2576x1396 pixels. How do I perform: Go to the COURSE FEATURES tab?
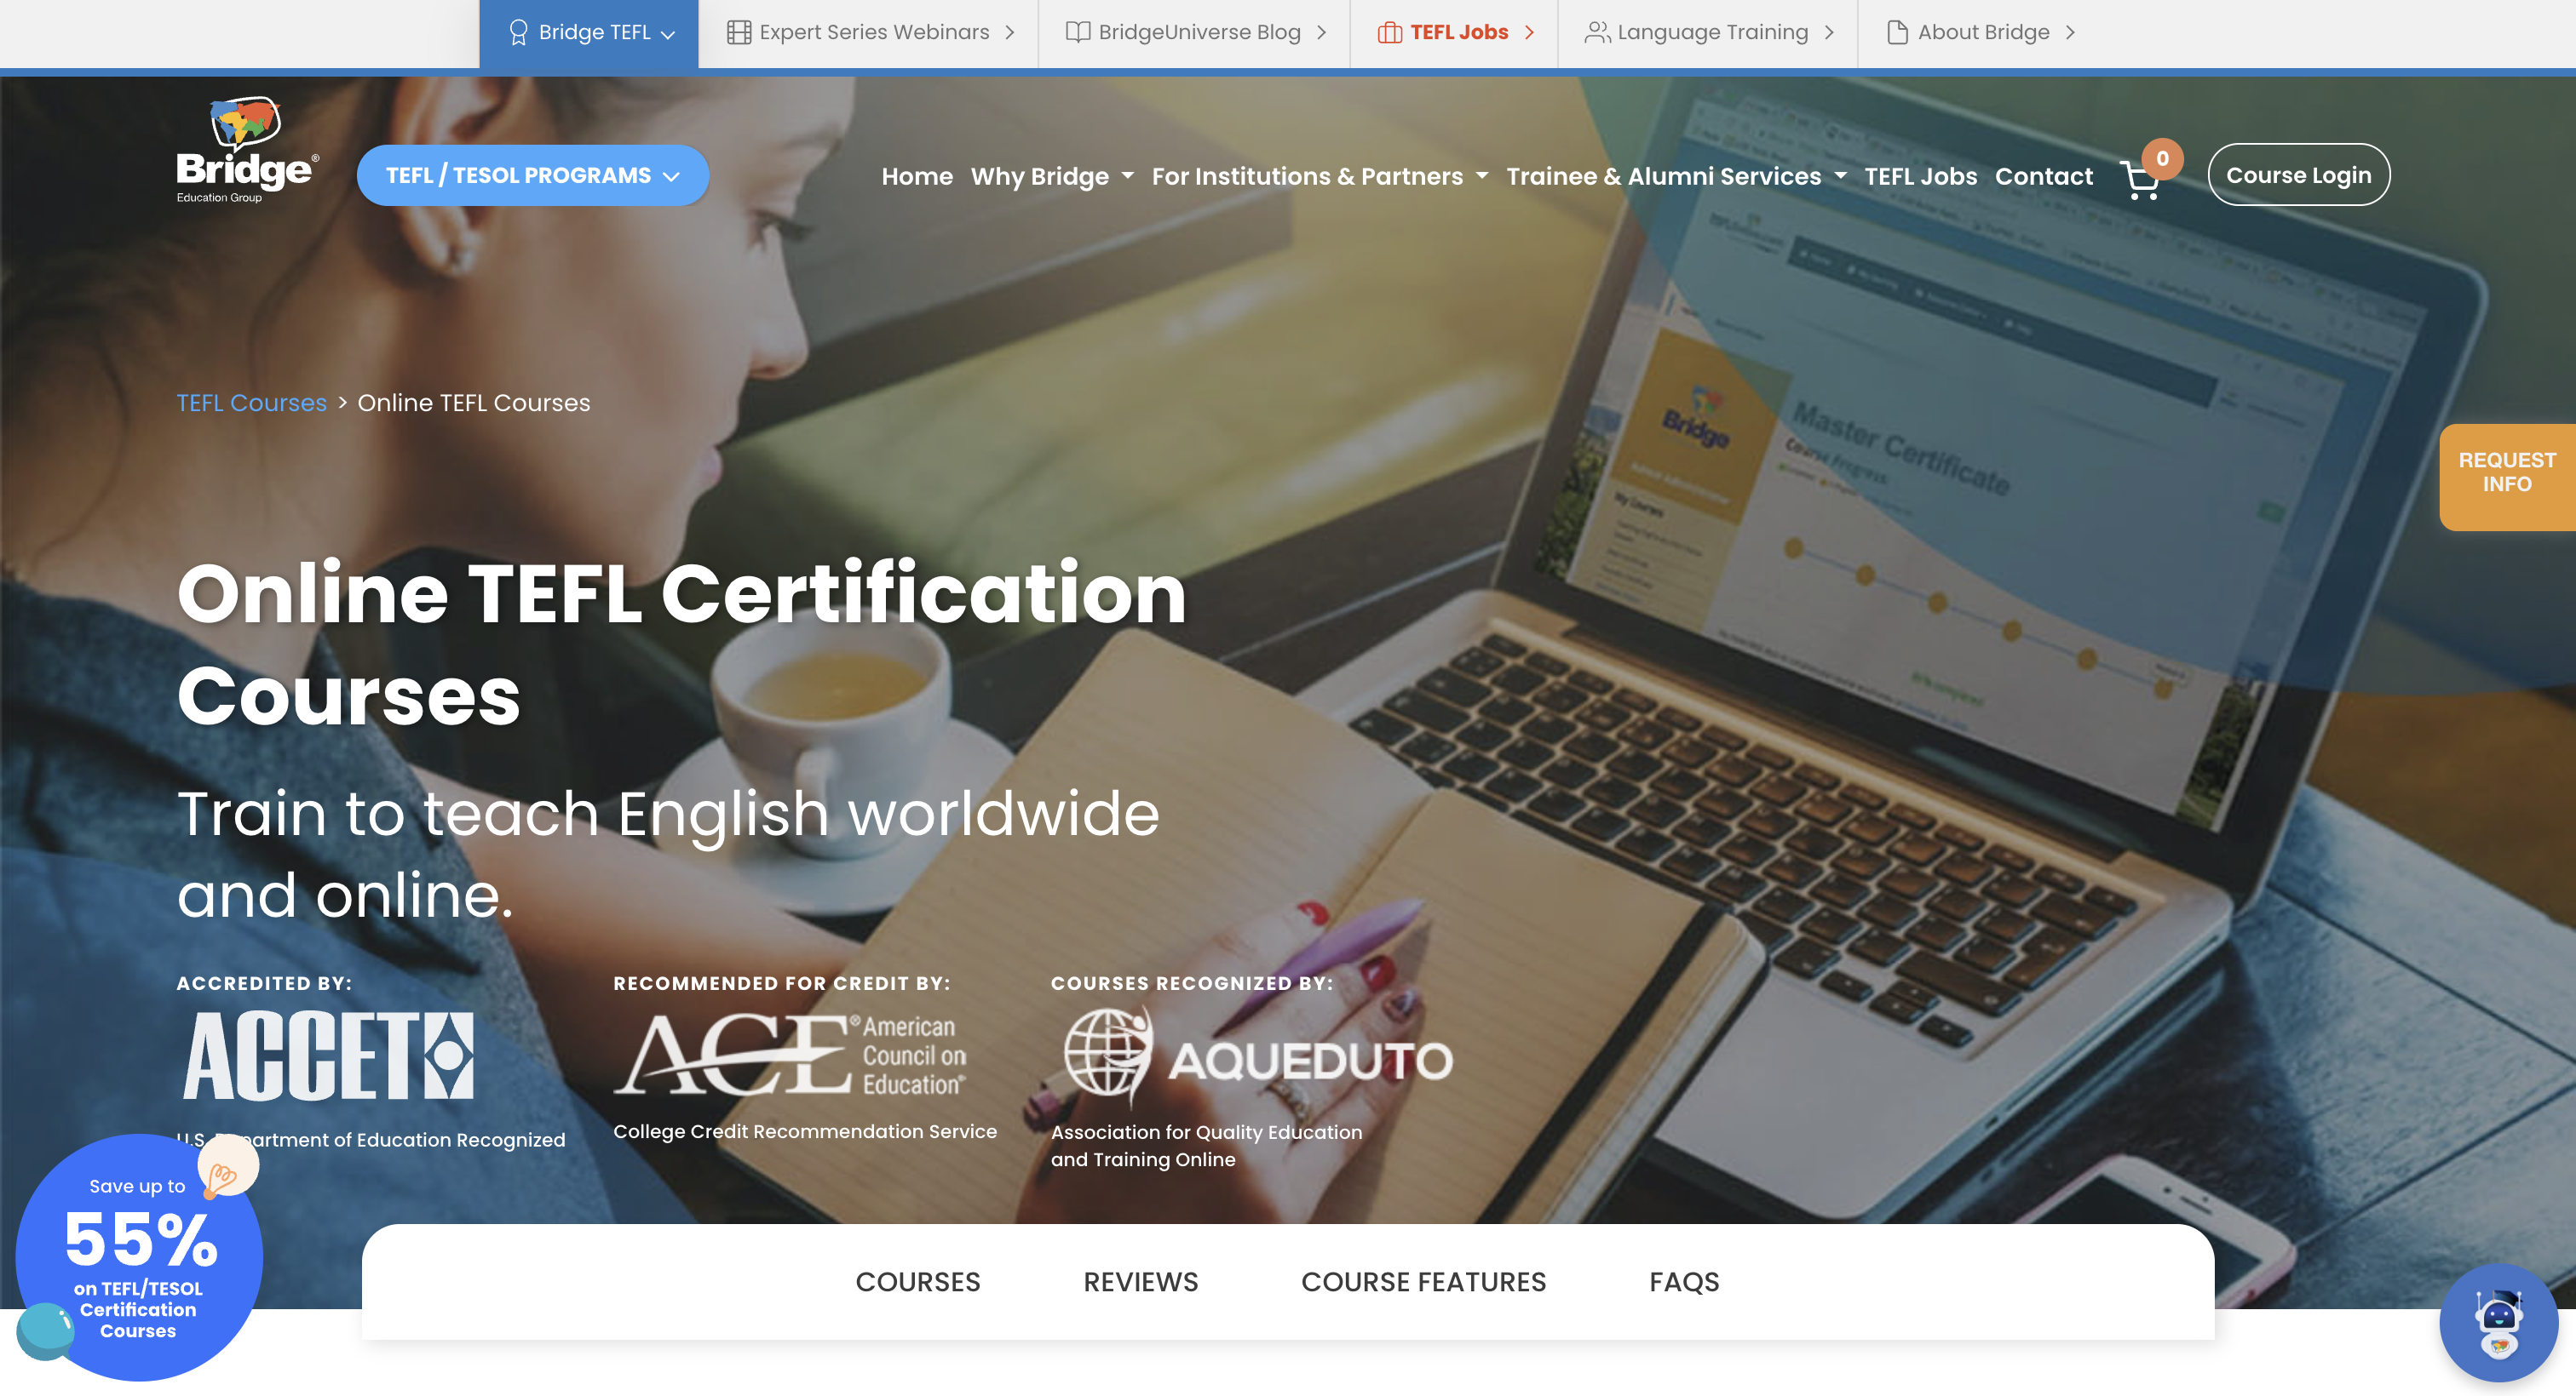[1423, 1282]
